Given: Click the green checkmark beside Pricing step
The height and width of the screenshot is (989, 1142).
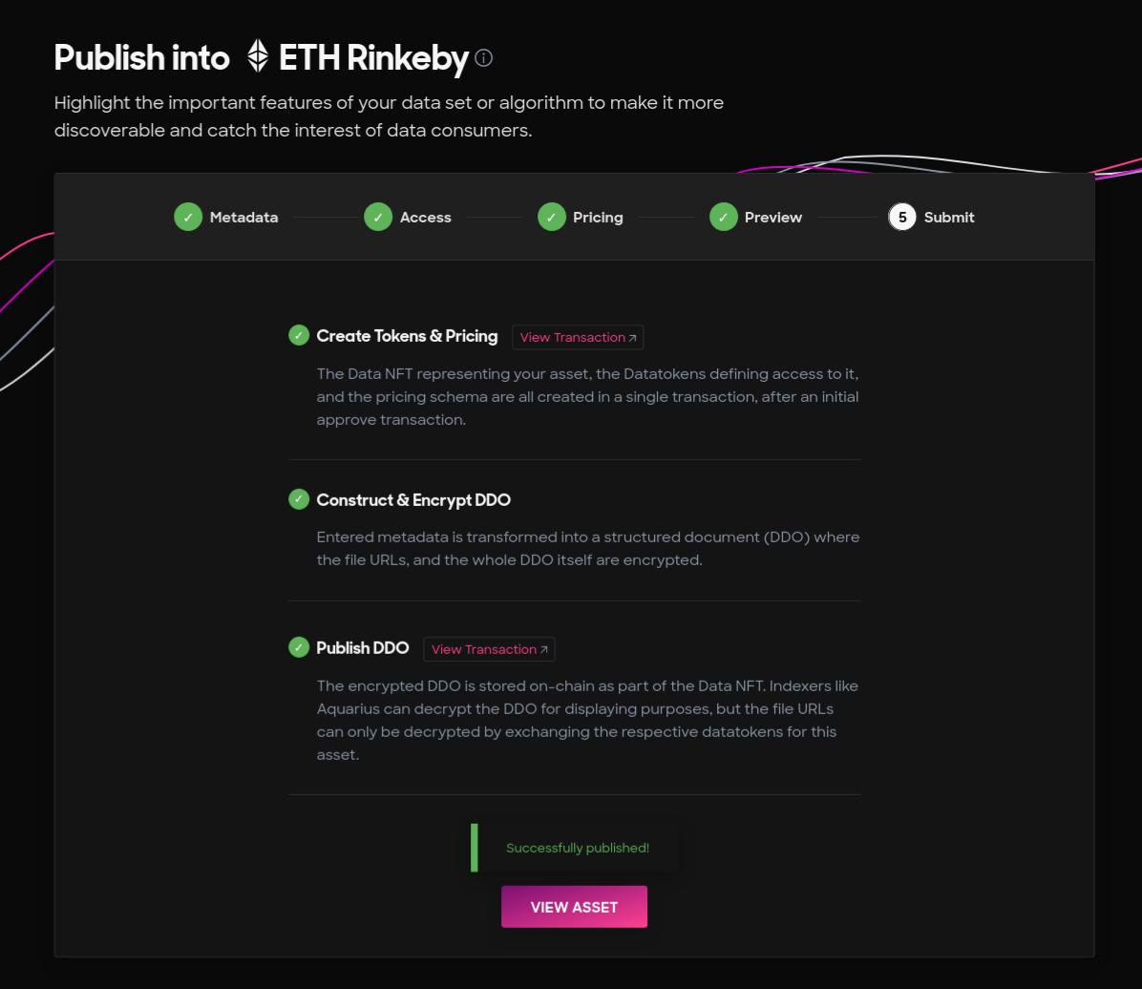Looking at the screenshot, I should (551, 217).
